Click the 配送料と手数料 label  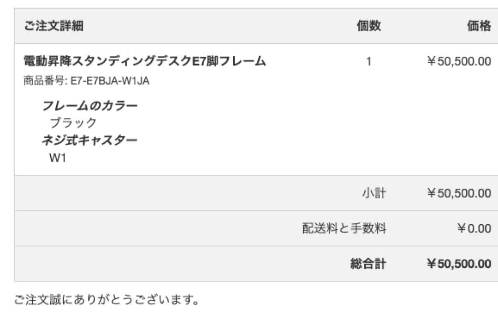coord(344,228)
